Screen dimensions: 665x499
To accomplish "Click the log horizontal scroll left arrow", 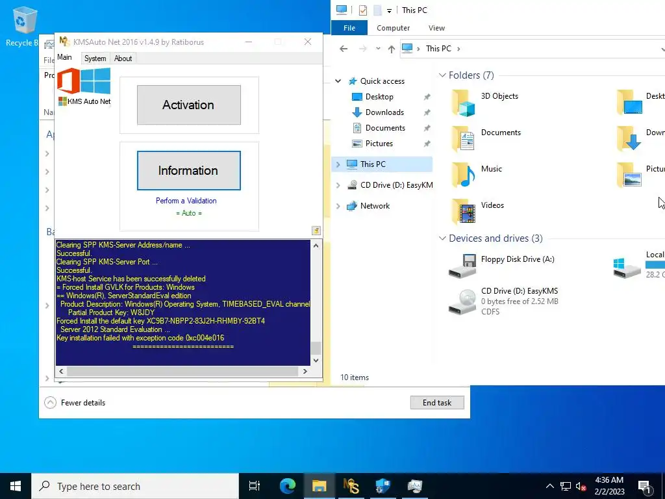I will tap(61, 371).
